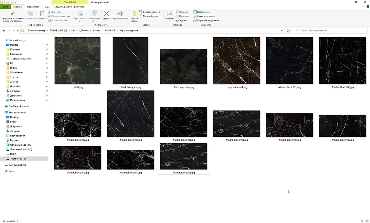The width and height of the screenshot is (370, 223).
Task: Switch to Details view icon in status bar
Action: tap(363, 221)
